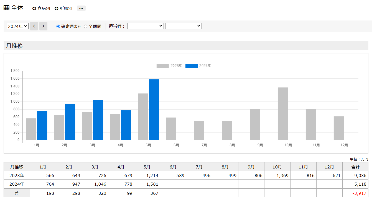Click the table grid icon beside 全体
This screenshot has height=200, width=372.
(x=6, y=8)
